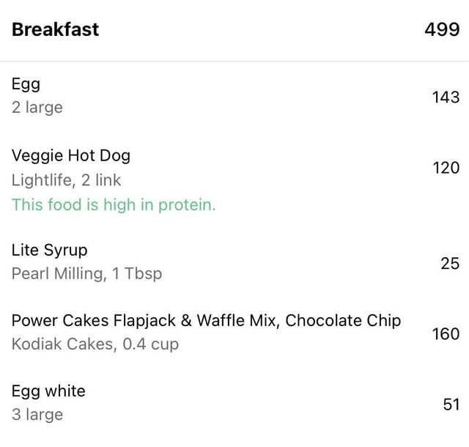Click the 'Lightlife, 2 link' serving text
The width and height of the screenshot is (469, 447).
pos(67,180)
